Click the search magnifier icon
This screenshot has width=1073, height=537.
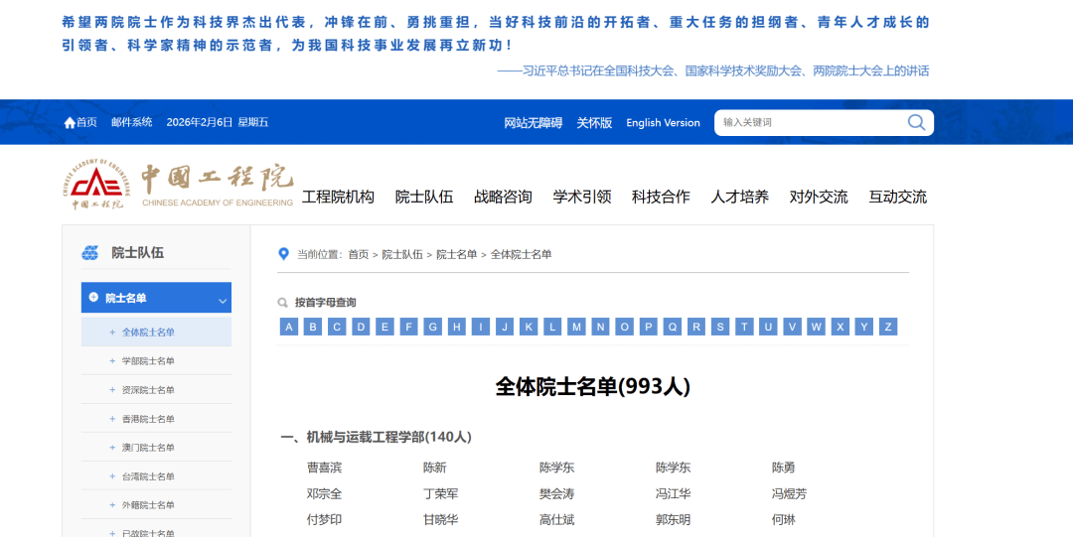point(916,122)
